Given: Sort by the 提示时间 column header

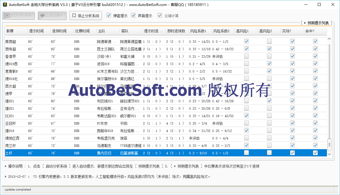Looking at the screenshot, I should [x=39, y=31].
